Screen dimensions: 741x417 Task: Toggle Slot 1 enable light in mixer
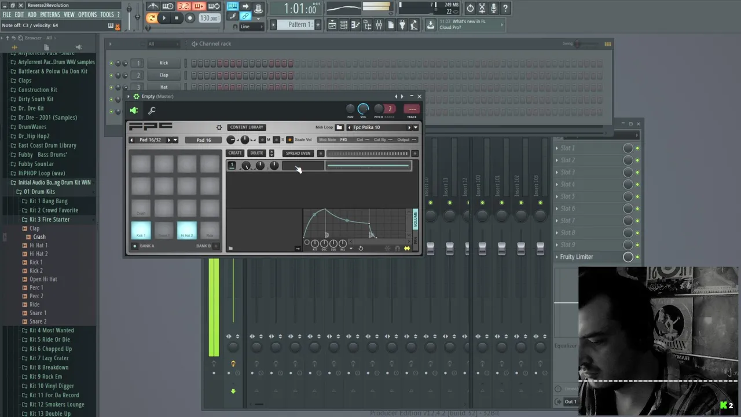637,148
